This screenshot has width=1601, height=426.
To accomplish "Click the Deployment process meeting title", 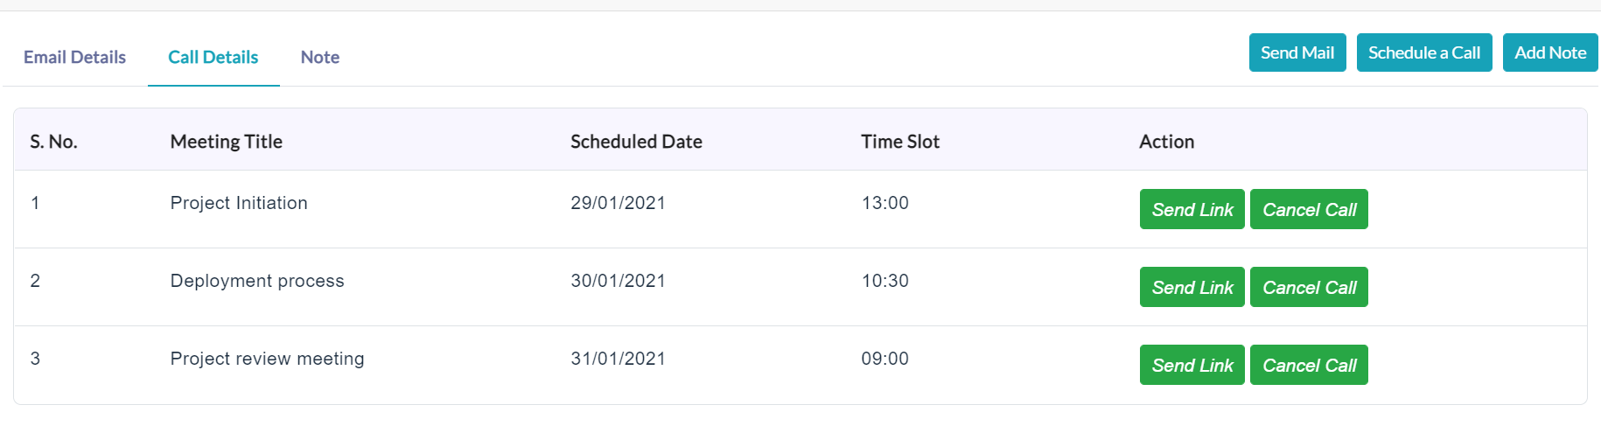I will pyautogui.click(x=257, y=281).
